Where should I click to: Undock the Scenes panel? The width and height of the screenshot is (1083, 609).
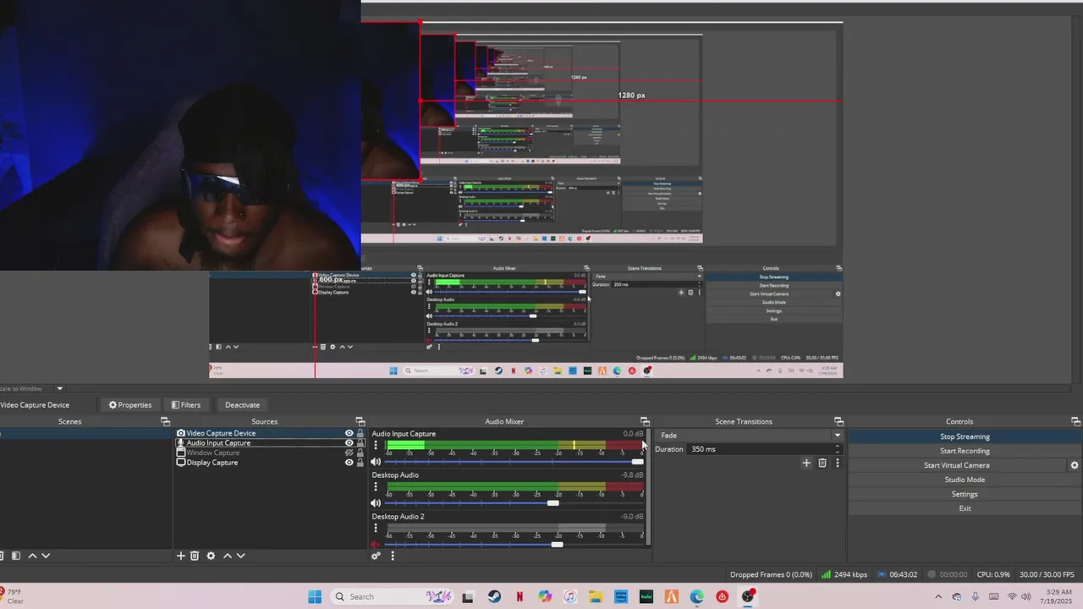pos(165,421)
